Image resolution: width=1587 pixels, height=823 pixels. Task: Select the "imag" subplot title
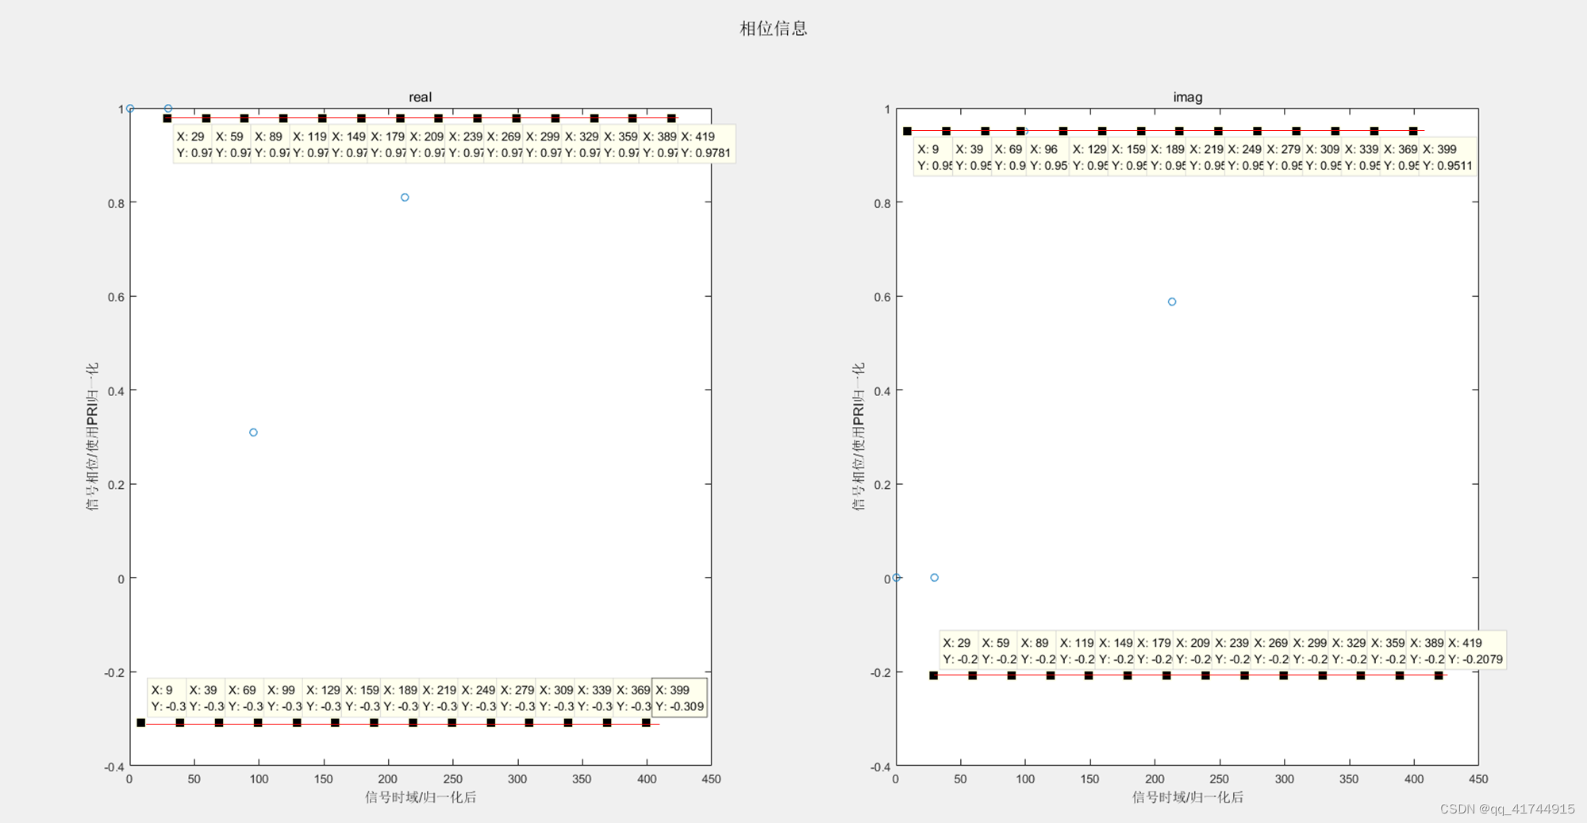tap(1187, 97)
